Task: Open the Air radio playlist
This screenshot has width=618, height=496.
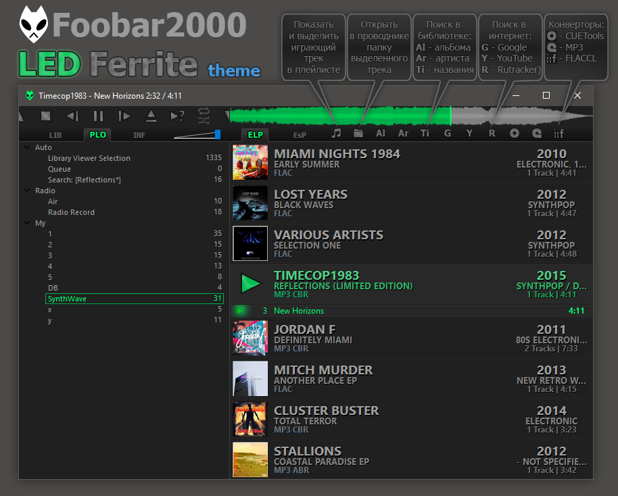Action: tap(135, 201)
